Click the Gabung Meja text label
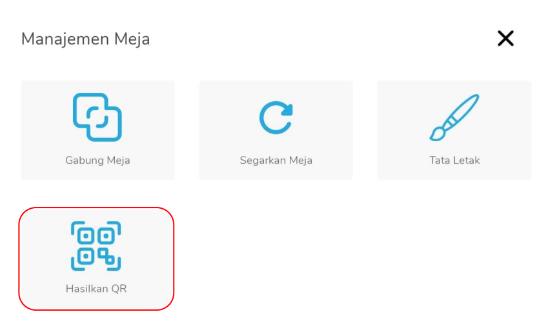The height and width of the screenshot is (321, 537). tap(97, 160)
